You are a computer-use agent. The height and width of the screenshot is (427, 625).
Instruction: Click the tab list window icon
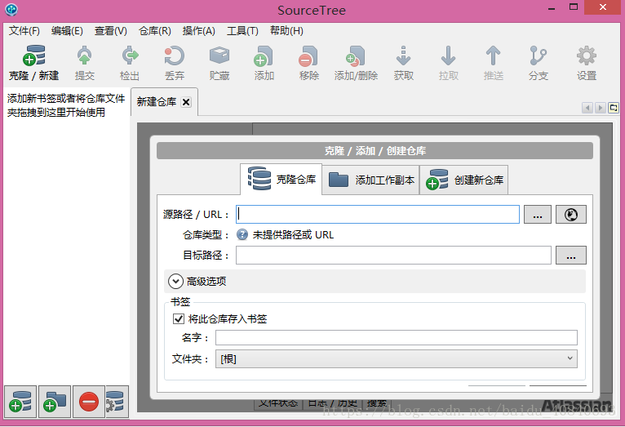point(614,108)
